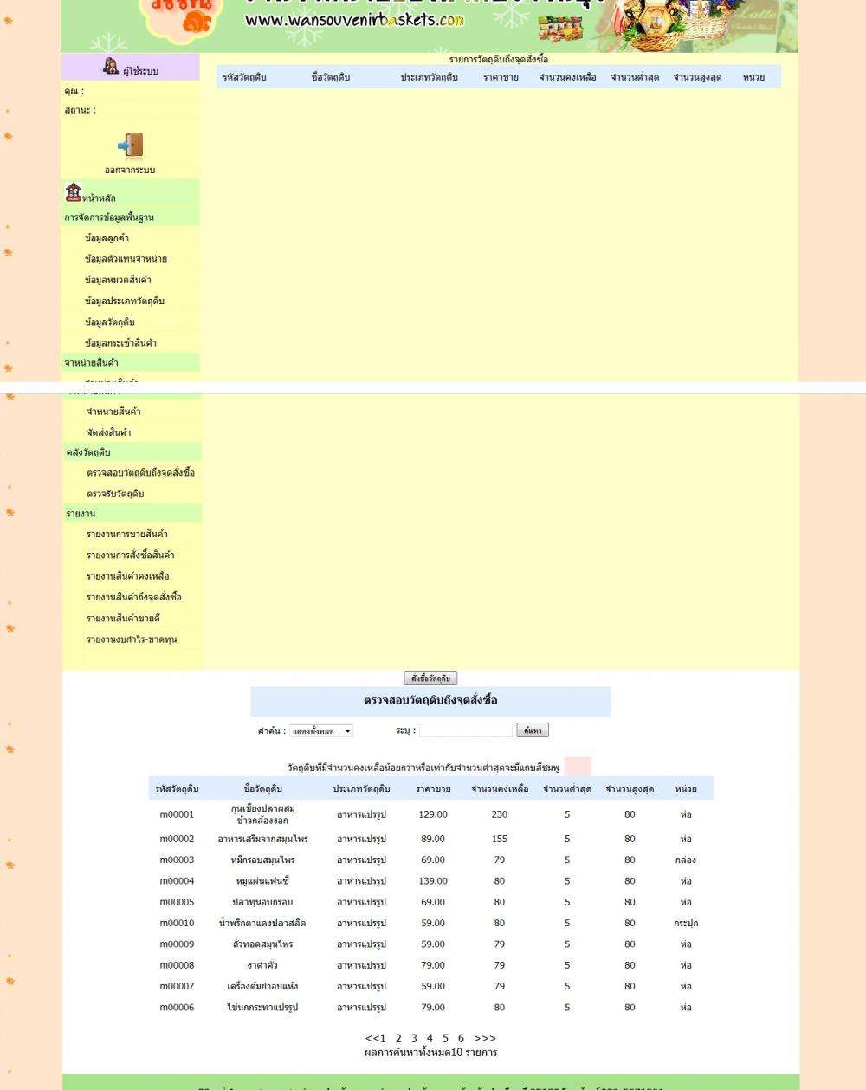
Task: Click the m00008 material code cell
Action: [177, 965]
